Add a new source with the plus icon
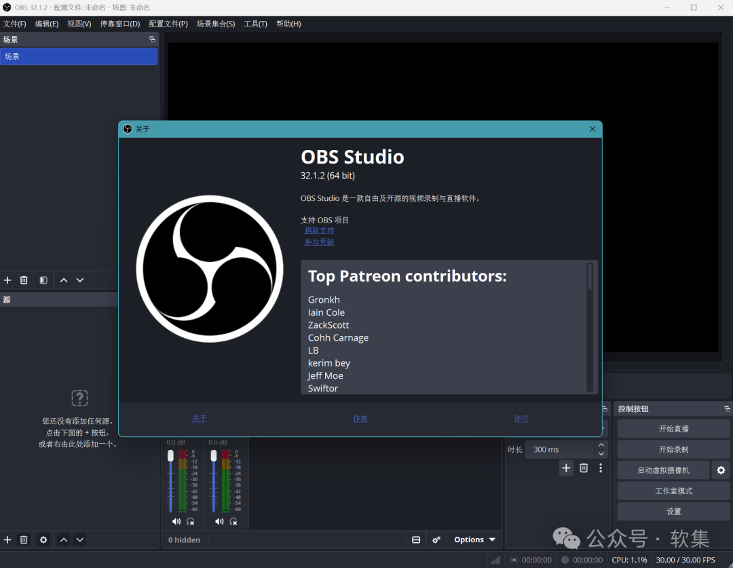This screenshot has height=568, width=733. tap(7, 539)
